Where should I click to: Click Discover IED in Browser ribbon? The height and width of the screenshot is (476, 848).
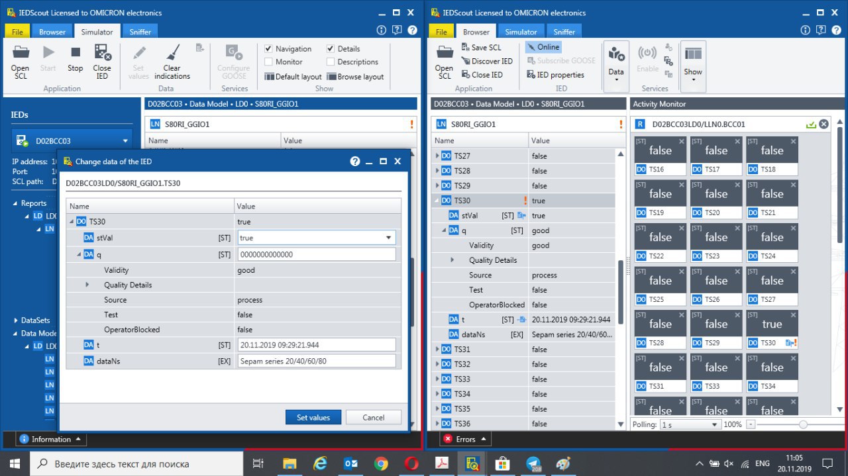point(486,61)
